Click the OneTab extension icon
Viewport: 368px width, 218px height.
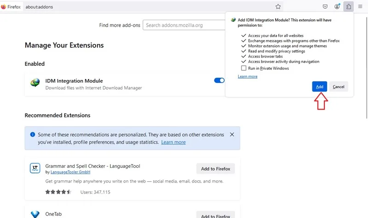click(35, 214)
